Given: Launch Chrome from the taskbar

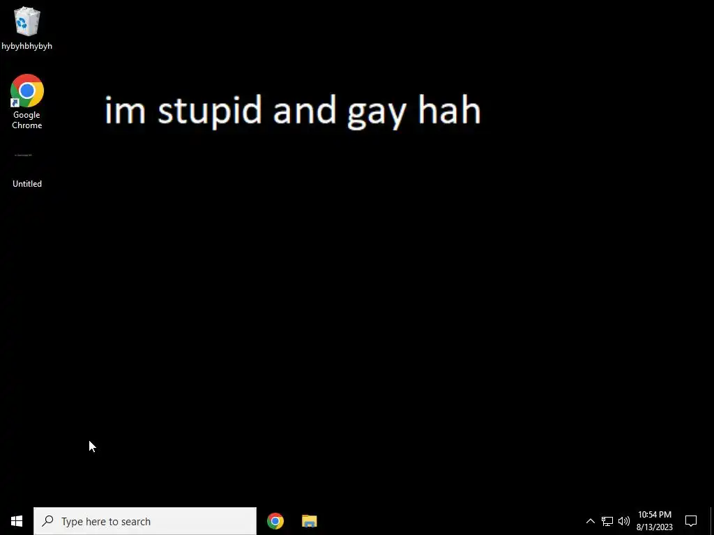Looking at the screenshot, I should (275, 521).
